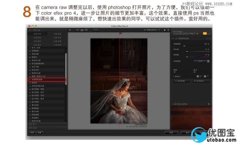Click the Contrast (对比度) slider handle
The width and height of the screenshot is (237, 144).
[x=187, y=51]
